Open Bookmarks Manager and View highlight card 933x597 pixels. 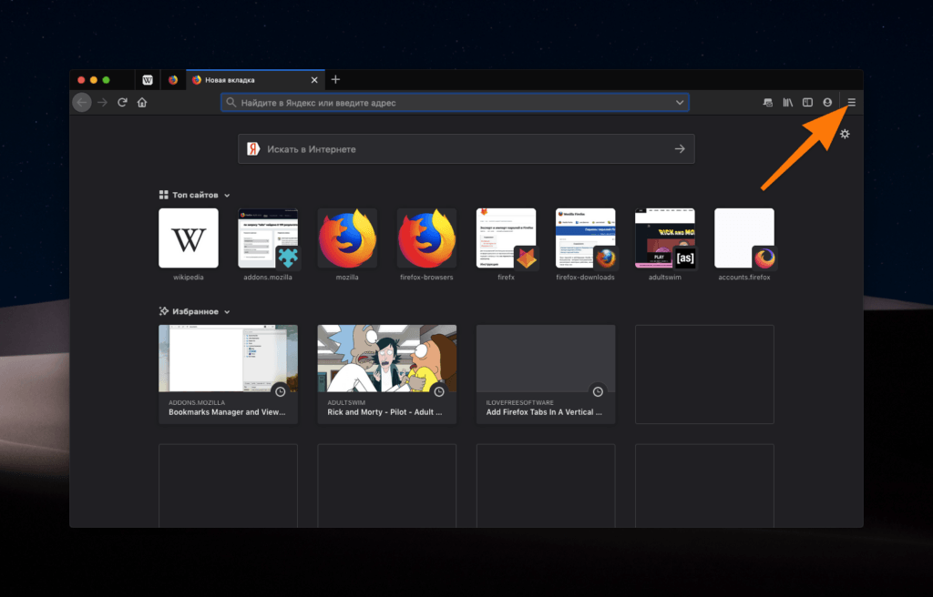[229, 374]
